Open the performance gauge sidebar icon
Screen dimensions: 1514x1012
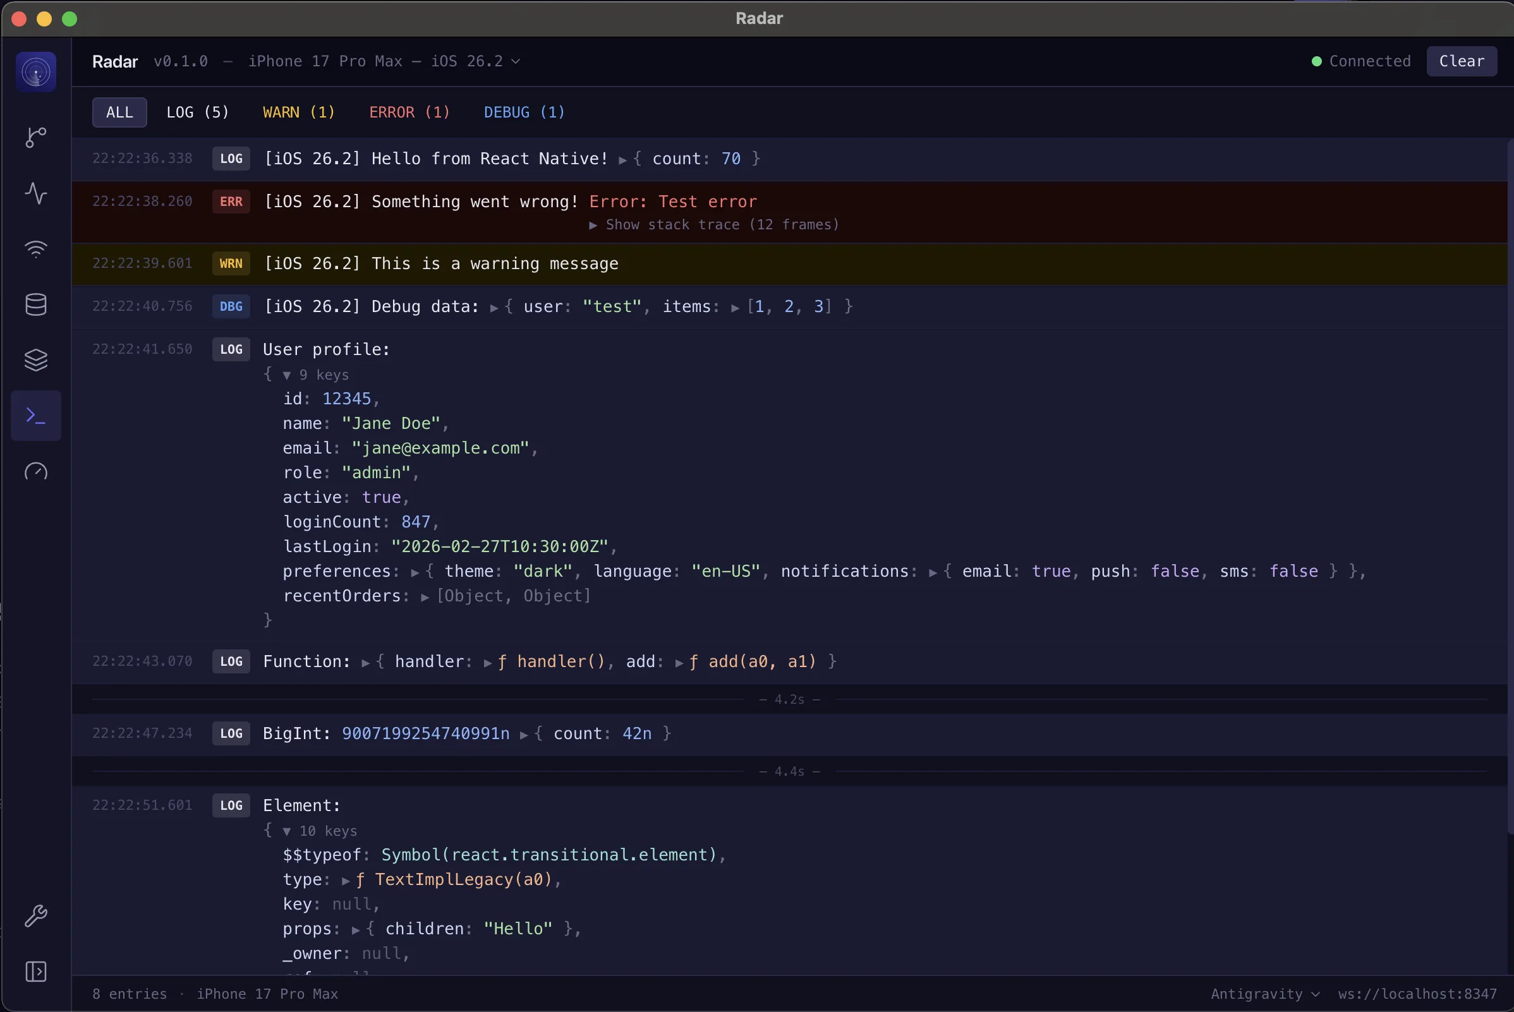pos(36,472)
